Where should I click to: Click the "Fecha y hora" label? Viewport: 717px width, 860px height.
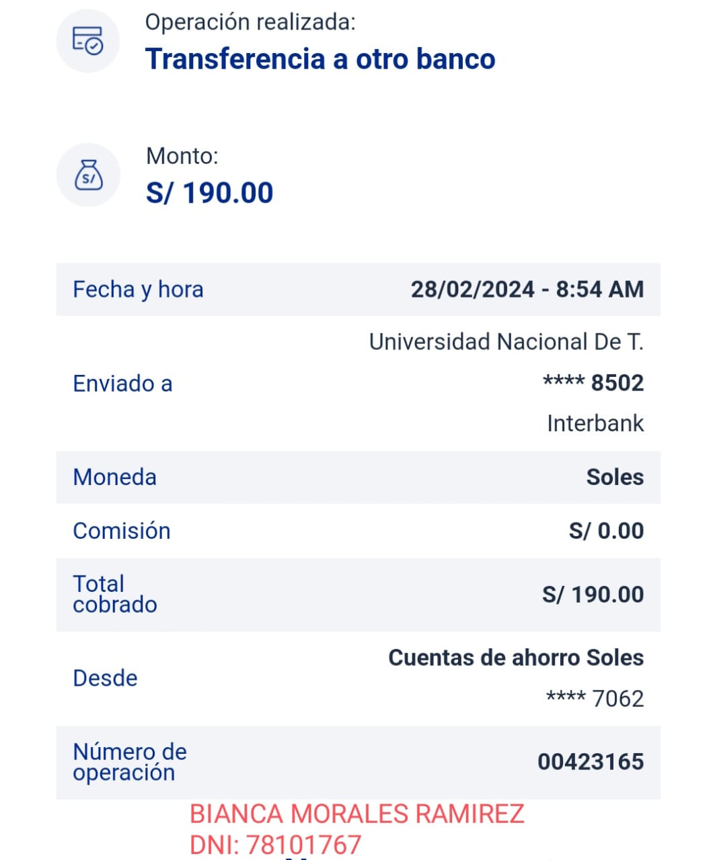coord(138,290)
